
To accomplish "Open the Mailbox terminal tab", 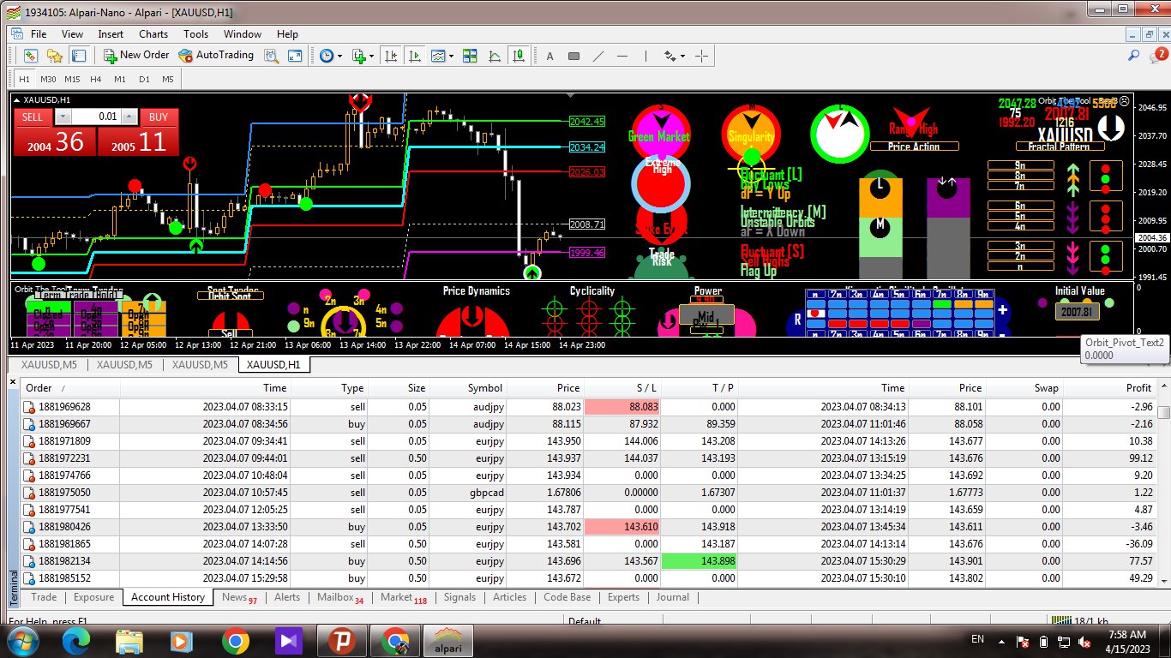I will click(x=340, y=597).
